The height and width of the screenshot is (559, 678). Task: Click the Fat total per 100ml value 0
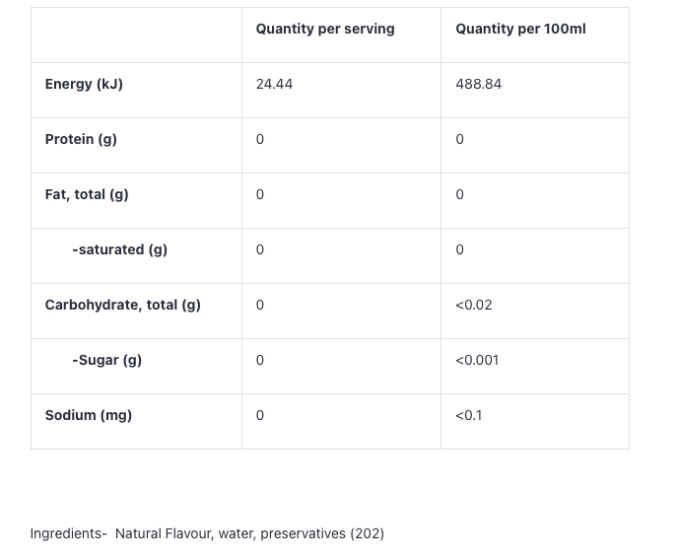pyautogui.click(x=459, y=194)
